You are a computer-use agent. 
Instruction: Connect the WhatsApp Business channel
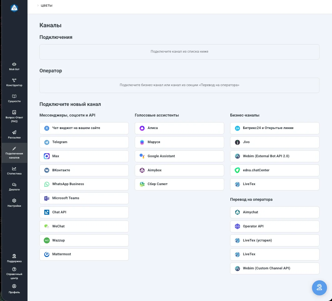tap(84, 184)
